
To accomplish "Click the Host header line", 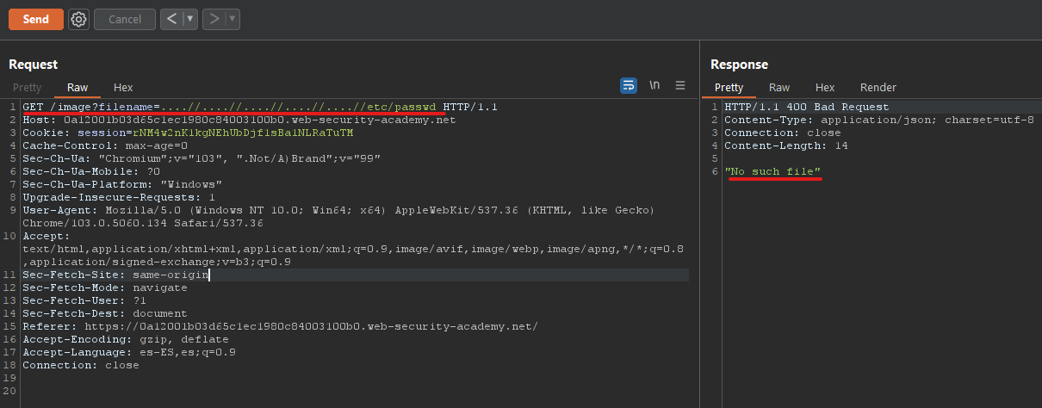I will (x=239, y=120).
